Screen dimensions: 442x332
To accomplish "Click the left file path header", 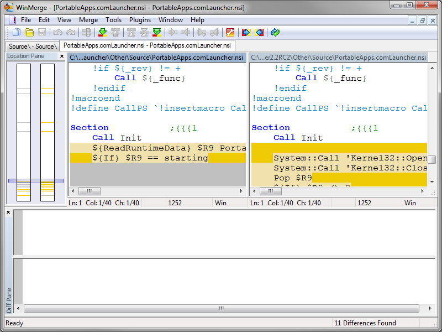I will pyautogui.click(x=157, y=58).
